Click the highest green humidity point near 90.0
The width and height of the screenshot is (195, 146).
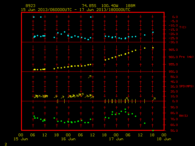tap(125, 109)
